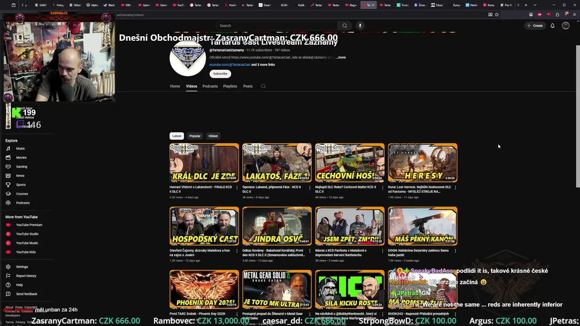Open options menu for Duna: Lost Harvest video
This screenshot has height=326, width=580.
(x=455, y=187)
